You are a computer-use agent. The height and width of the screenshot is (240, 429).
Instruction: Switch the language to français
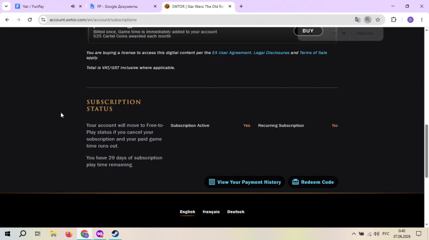tap(211, 212)
